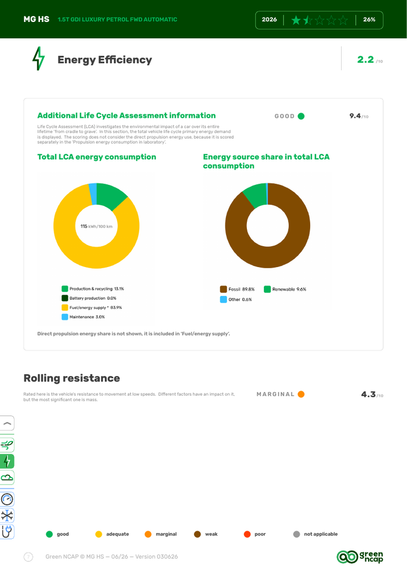Click 'Total LCA energy consumption' chart title
The image size is (407, 577).
tap(97, 157)
